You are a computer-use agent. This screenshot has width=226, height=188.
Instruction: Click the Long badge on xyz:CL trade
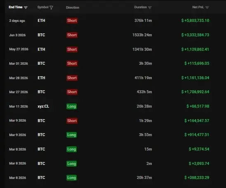pos(71,106)
